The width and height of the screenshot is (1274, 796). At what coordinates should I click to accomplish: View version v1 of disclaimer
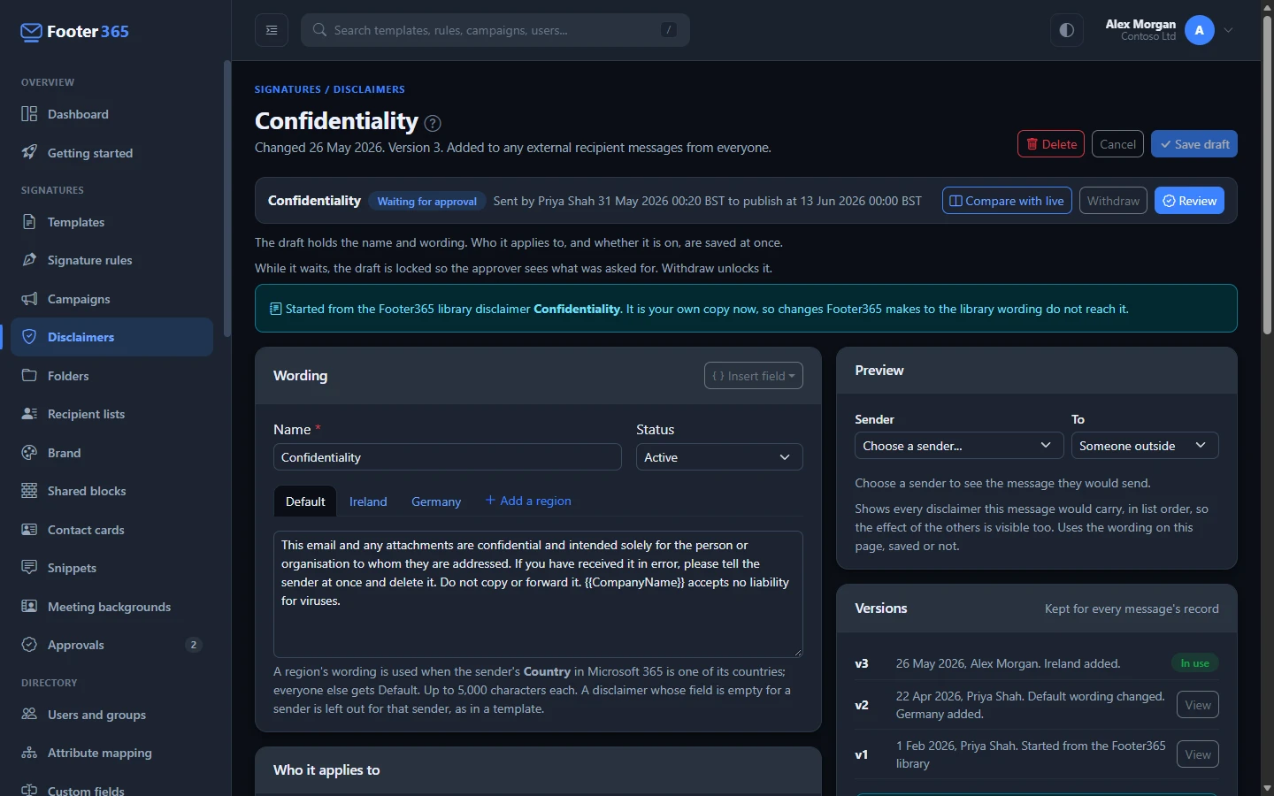tap(1198, 754)
